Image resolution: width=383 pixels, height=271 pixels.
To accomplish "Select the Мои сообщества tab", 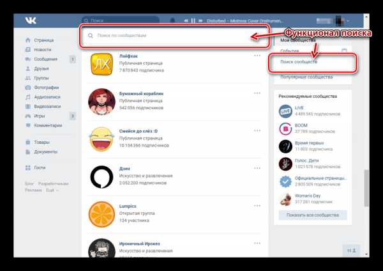I will tap(298, 40).
